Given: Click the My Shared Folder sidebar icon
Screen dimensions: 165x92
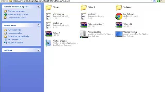Looking at the screenshot, I should (x=5, y=30).
